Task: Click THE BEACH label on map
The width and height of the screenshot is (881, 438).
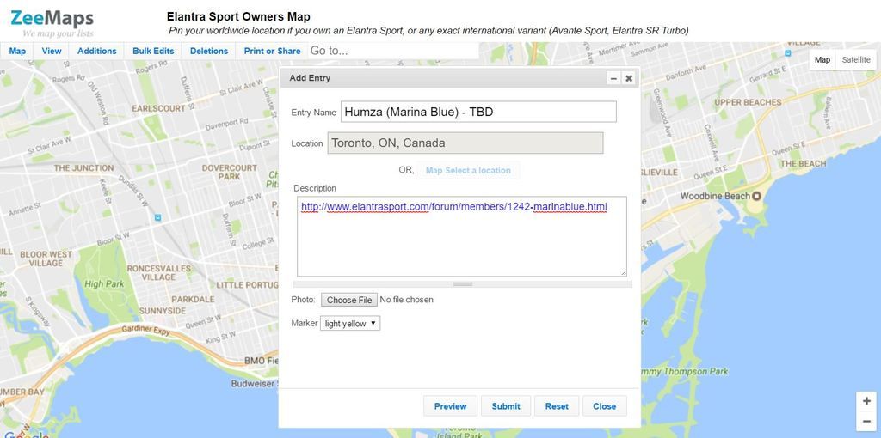Action: [x=803, y=164]
